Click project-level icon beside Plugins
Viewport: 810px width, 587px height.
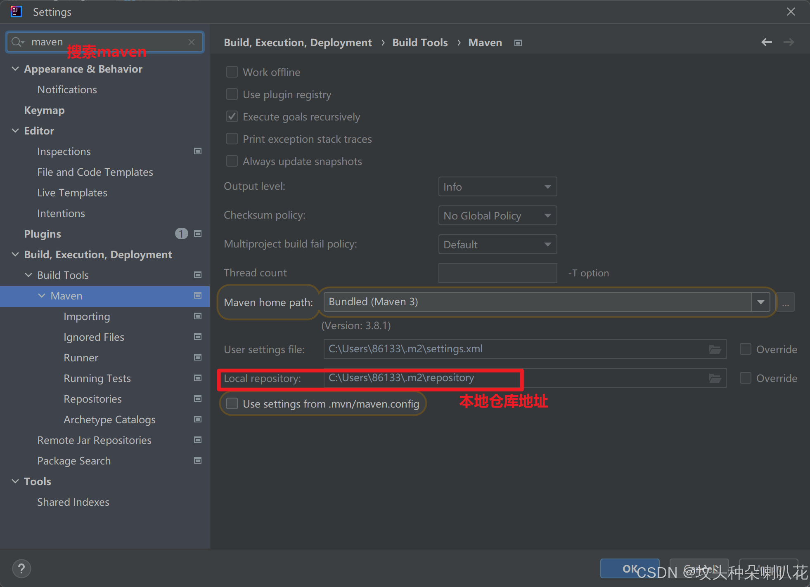198,234
